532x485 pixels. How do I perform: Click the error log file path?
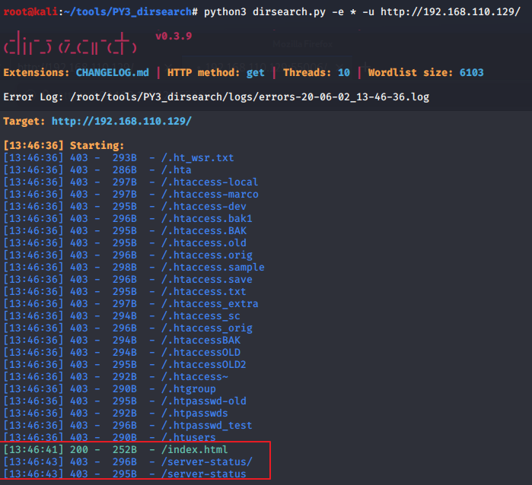[250, 97]
